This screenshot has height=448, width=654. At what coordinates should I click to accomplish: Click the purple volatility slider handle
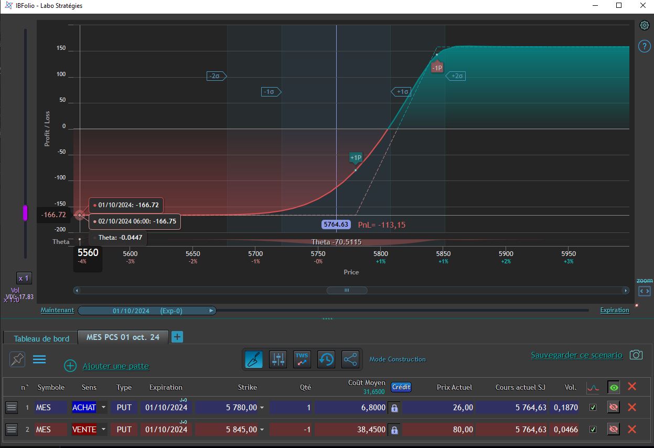[x=25, y=213]
